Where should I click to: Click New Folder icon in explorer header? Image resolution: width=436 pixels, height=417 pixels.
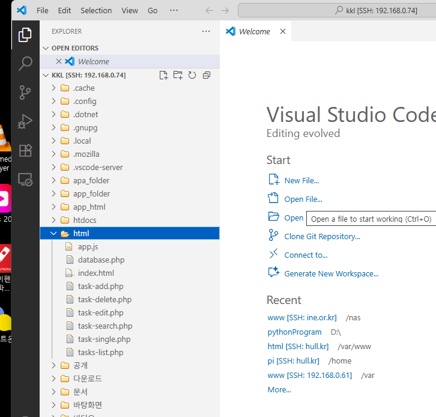click(x=178, y=75)
